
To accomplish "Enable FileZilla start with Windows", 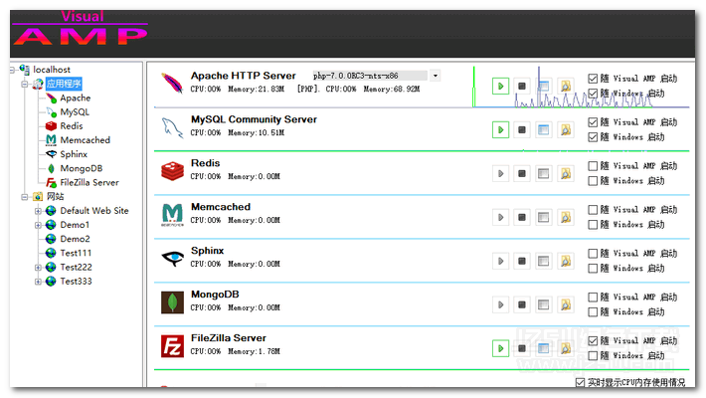I will coord(593,355).
